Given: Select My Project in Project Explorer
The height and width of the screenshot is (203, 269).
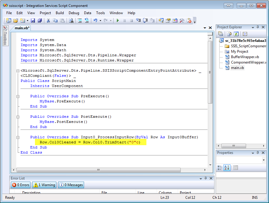Looking at the screenshot, I should 239,52.
